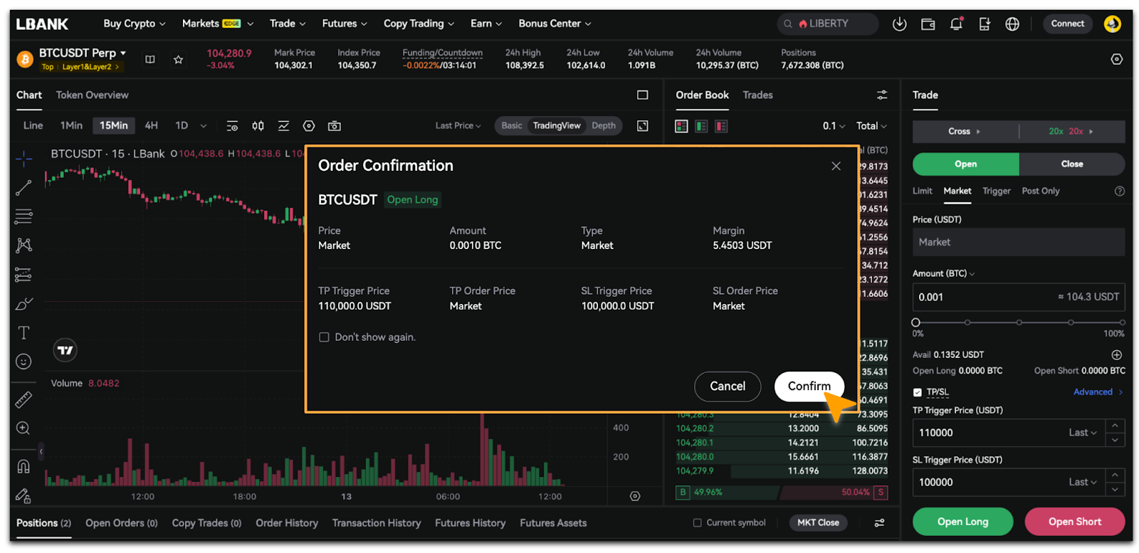Click the amount percentage slider handle

tap(916, 322)
